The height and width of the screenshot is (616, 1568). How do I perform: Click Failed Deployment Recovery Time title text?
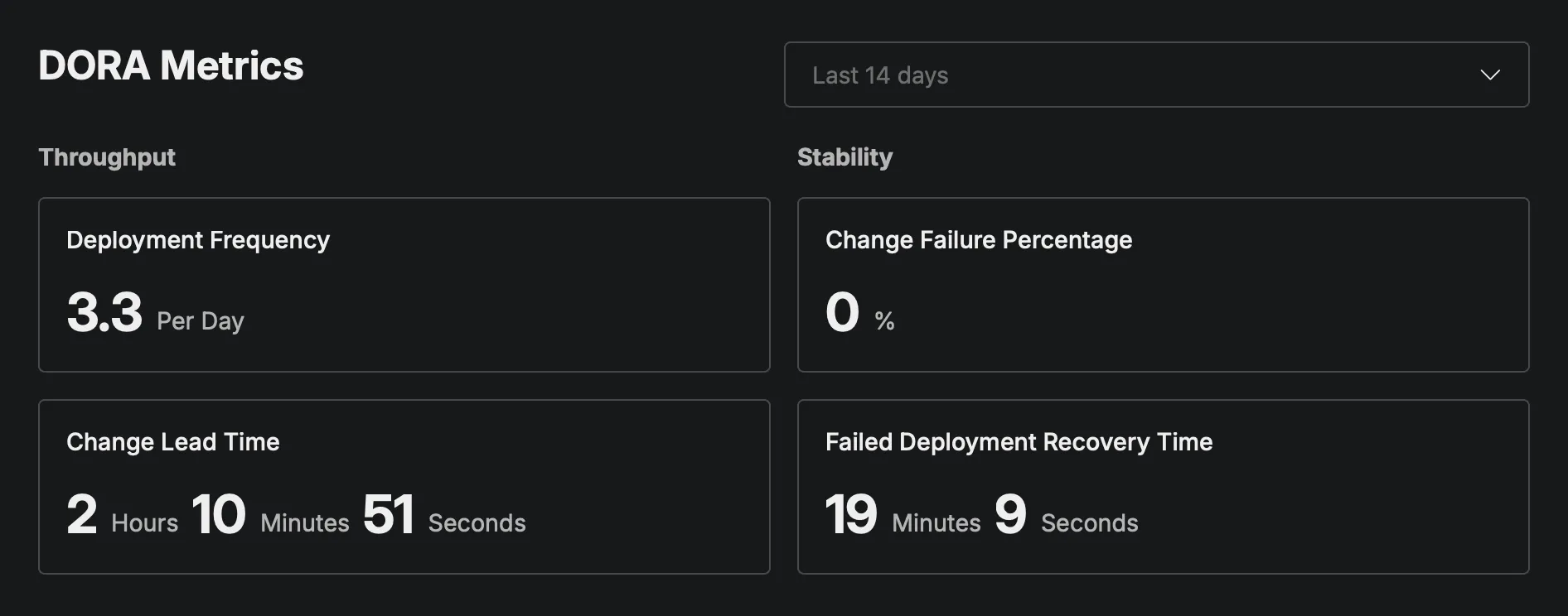1019,442
